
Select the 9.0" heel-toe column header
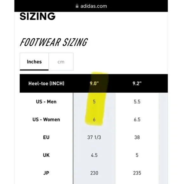[x=94, y=83]
